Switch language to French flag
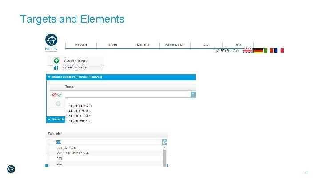The image size is (320, 180). pyautogui.click(x=279, y=51)
